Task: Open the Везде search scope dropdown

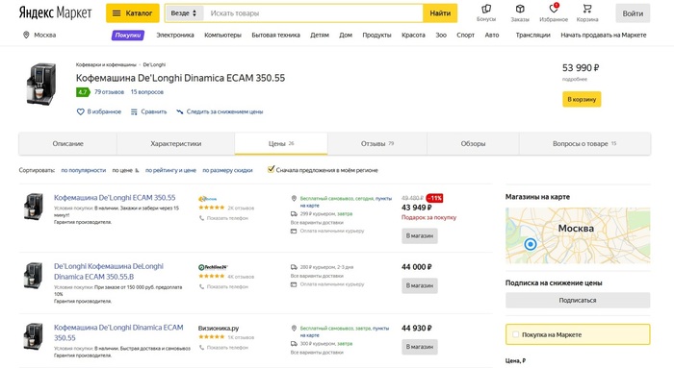Action: tap(184, 13)
